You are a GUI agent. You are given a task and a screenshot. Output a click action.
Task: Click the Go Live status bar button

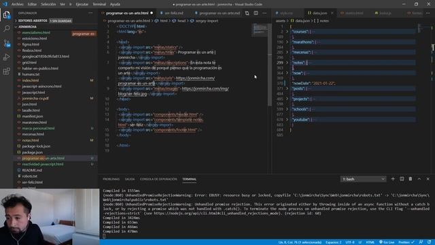tap(387, 242)
